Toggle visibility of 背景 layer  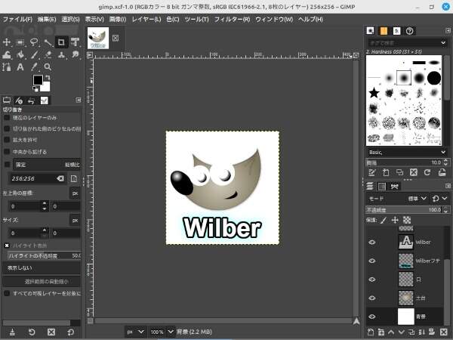click(371, 316)
